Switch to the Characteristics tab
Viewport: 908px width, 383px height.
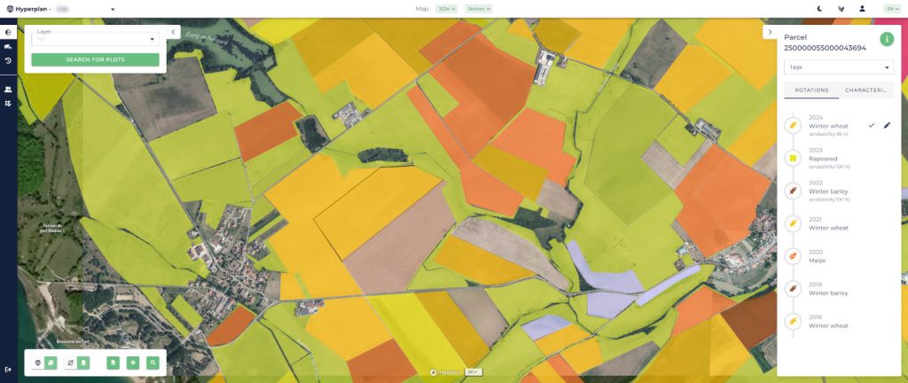click(x=865, y=90)
